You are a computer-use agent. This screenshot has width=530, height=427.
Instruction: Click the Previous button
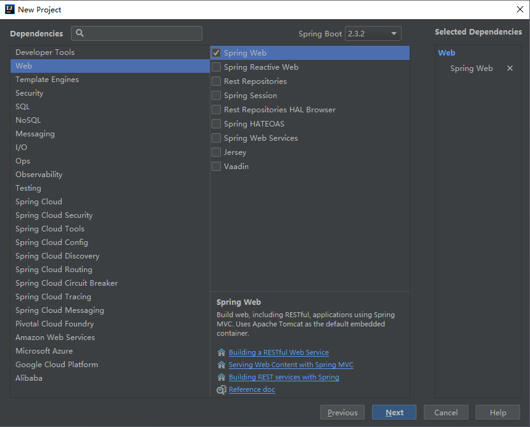point(342,412)
